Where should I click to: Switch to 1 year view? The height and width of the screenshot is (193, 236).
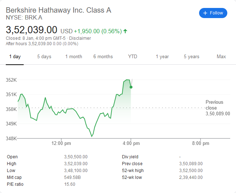(162, 57)
